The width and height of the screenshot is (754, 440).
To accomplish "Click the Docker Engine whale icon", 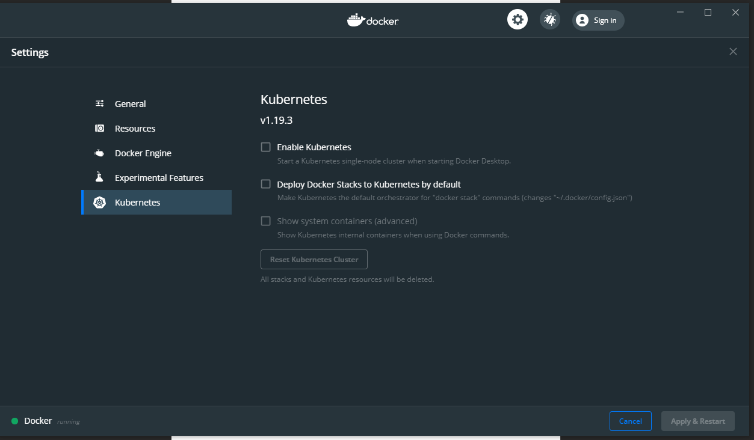I will tap(100, 153).
